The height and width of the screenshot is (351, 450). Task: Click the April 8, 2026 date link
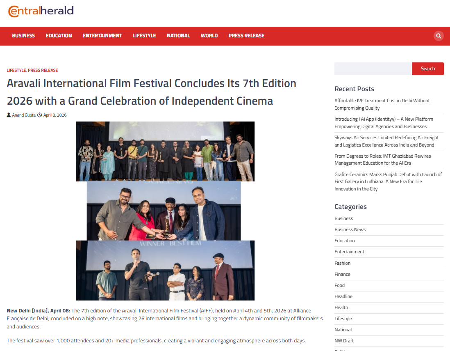(55, 115)
